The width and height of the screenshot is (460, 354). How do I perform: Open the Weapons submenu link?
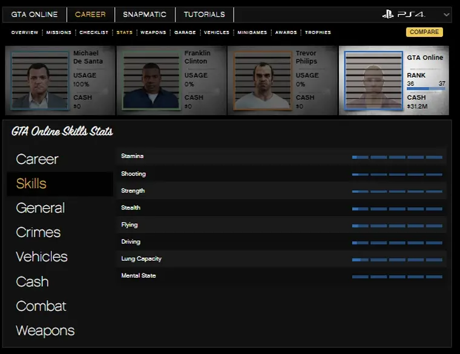(x=153, y=33)
